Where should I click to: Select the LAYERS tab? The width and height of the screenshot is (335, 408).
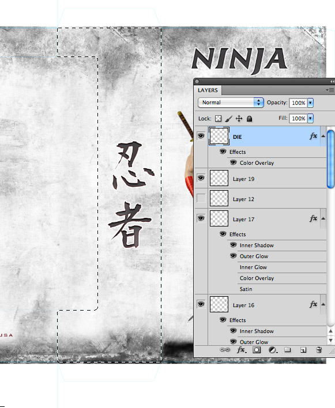pyautogui.click(x=208, y=90)
